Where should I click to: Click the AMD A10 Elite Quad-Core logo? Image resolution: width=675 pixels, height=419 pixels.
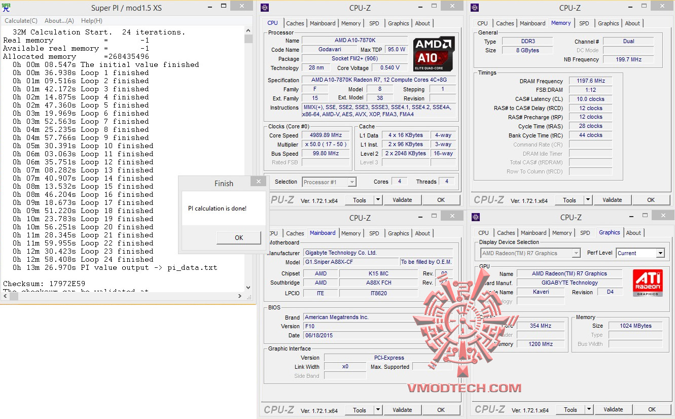point(434,54)
